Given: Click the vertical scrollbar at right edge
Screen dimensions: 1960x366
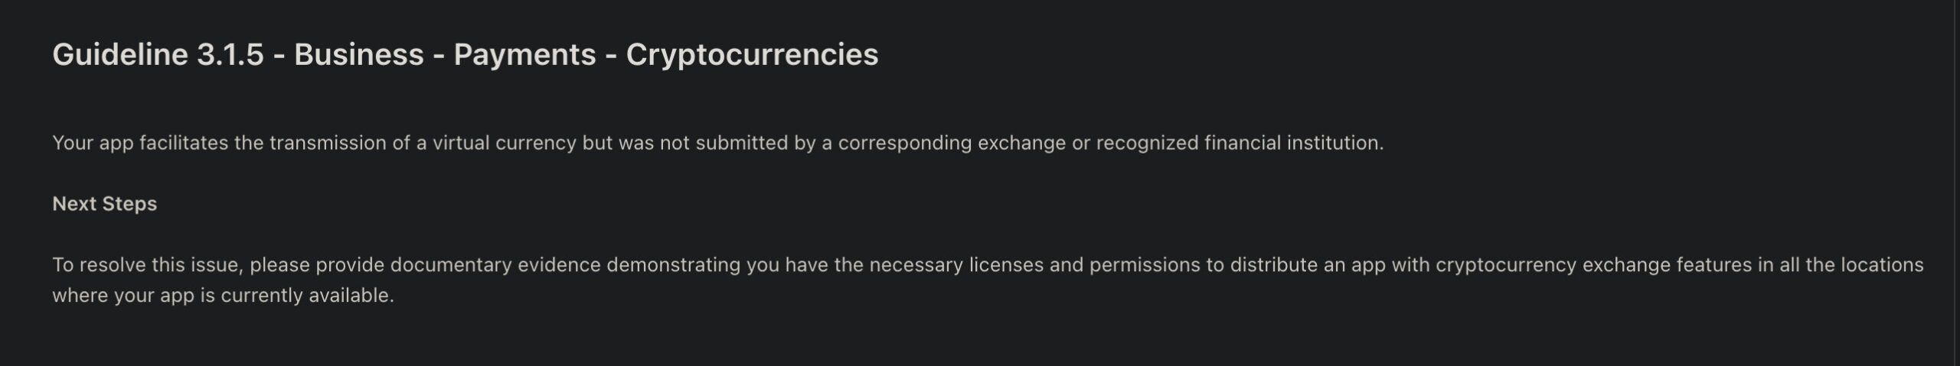Looking at the screenshot, I should (1956, 183).
